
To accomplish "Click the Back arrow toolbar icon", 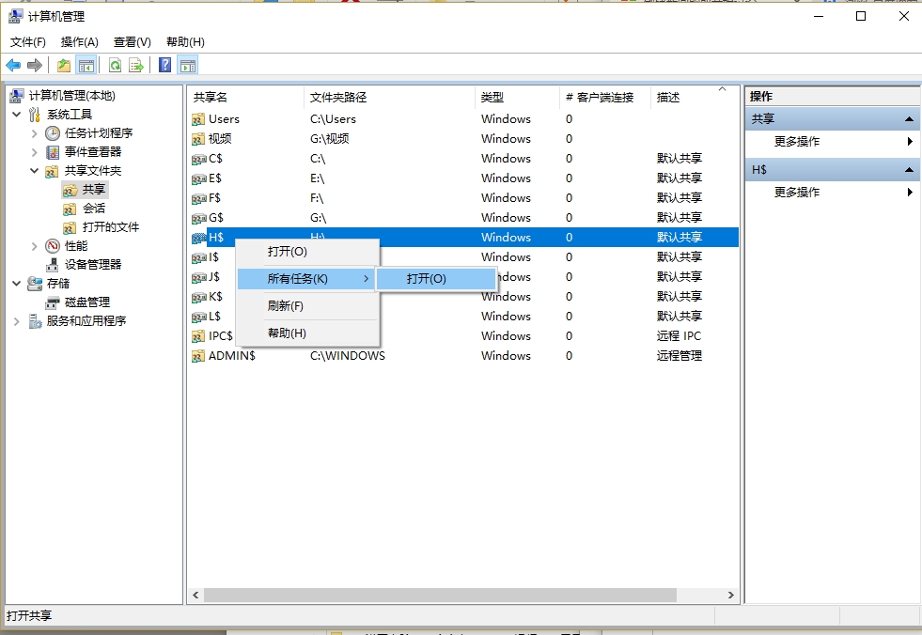I will pos(13,65).
